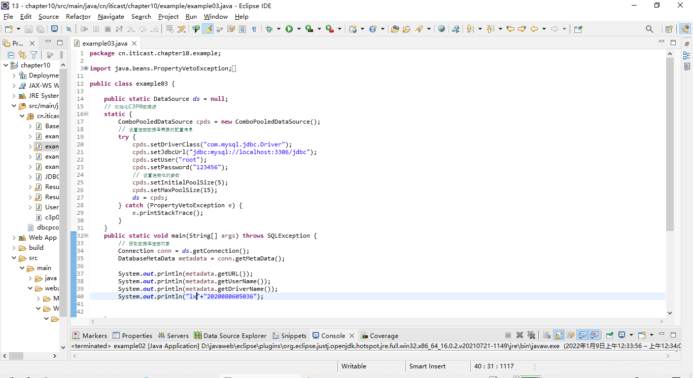Viewport: 693px width, 378px height.
Task: Toggle Mark Occurrences highlighter button
Action: [207, 29]
